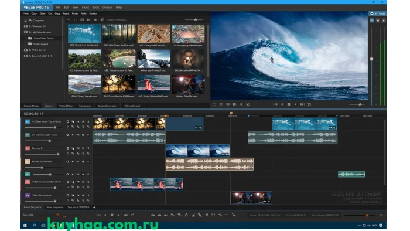Image resolution: width=410 pixels, height=231 pixels.
Task: Click the crop frame icon in explorer toolbar
Action: (x=76, y=20)
